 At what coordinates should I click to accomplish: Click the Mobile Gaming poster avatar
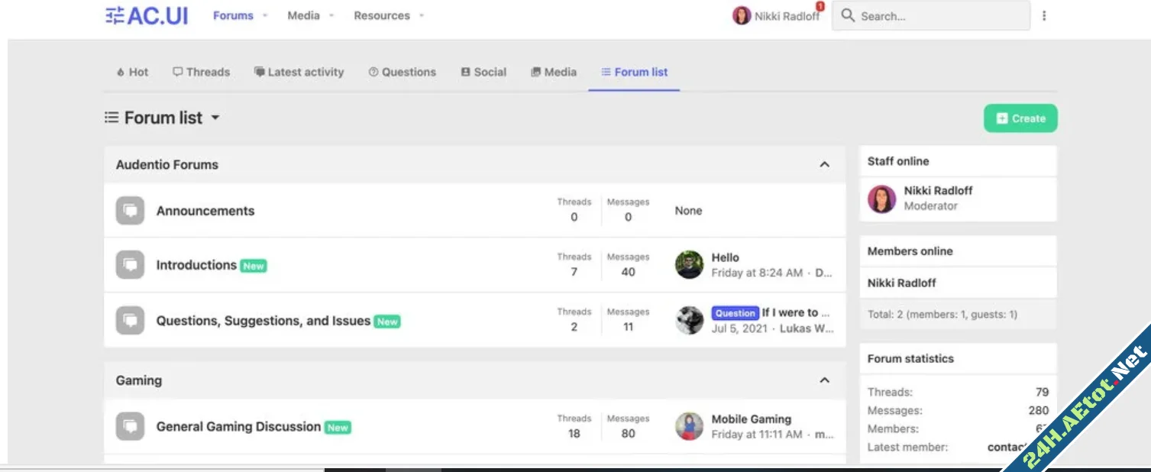point(689,426)
